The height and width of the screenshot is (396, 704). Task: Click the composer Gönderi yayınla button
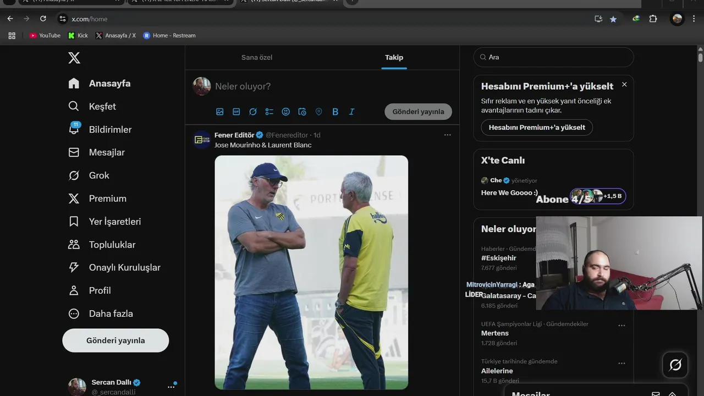(418, 112)
